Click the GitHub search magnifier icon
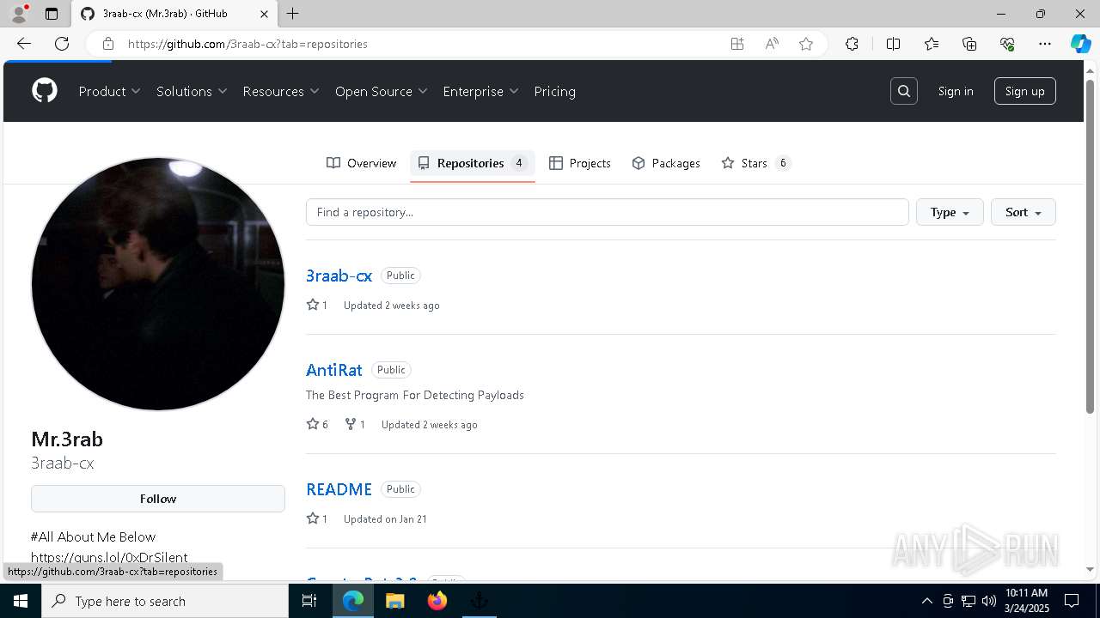 pos(904,91)
